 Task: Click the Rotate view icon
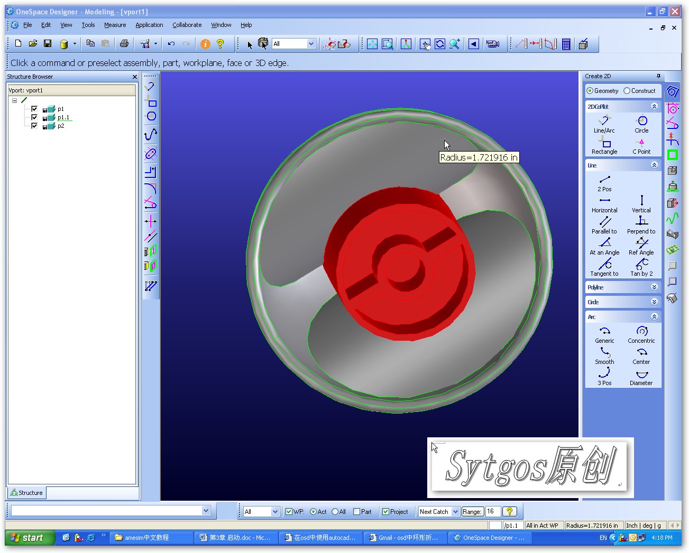pyautogui.click(x=440, y=44)
